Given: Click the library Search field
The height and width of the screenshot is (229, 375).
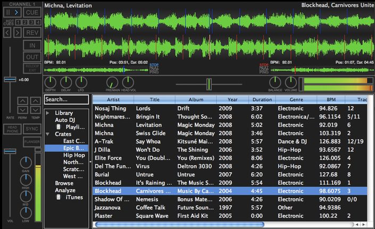Looking at the screenshot, I should [66, 99].
